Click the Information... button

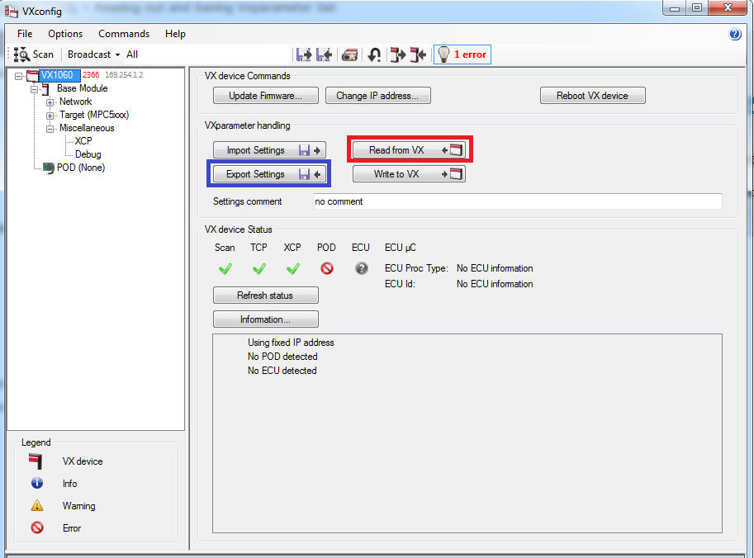tap(265, 319)
